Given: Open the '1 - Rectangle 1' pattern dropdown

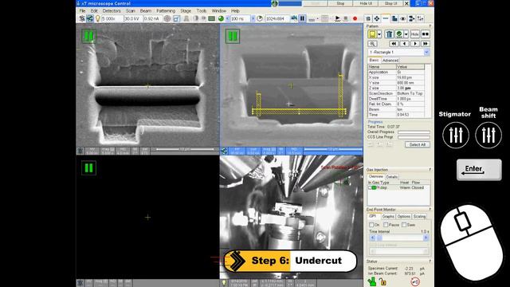Looking at the screenshot, I should pos(398,52).
